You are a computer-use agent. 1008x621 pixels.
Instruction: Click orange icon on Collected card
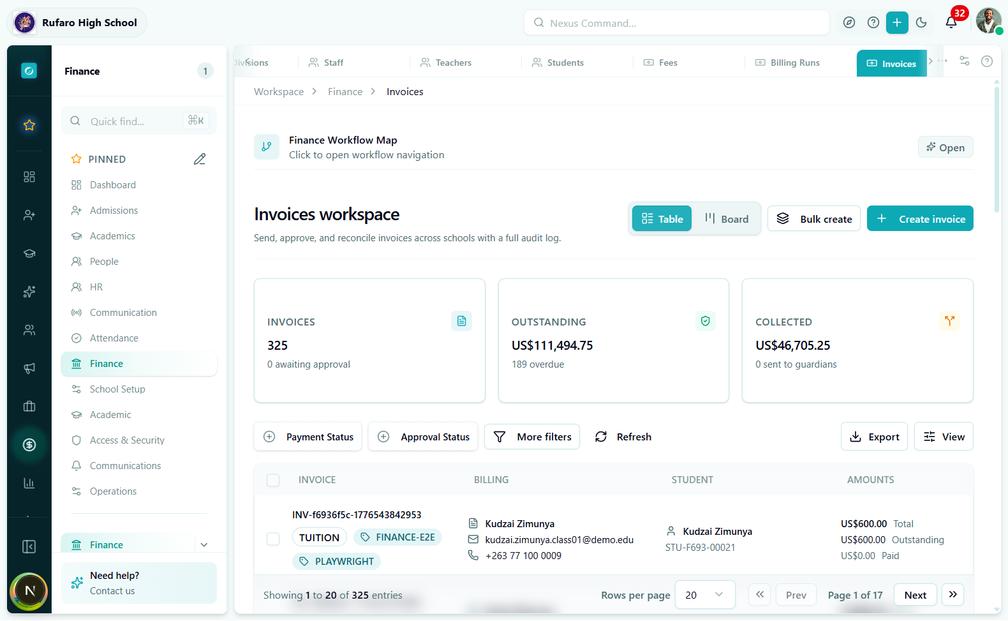click(949, 321)
